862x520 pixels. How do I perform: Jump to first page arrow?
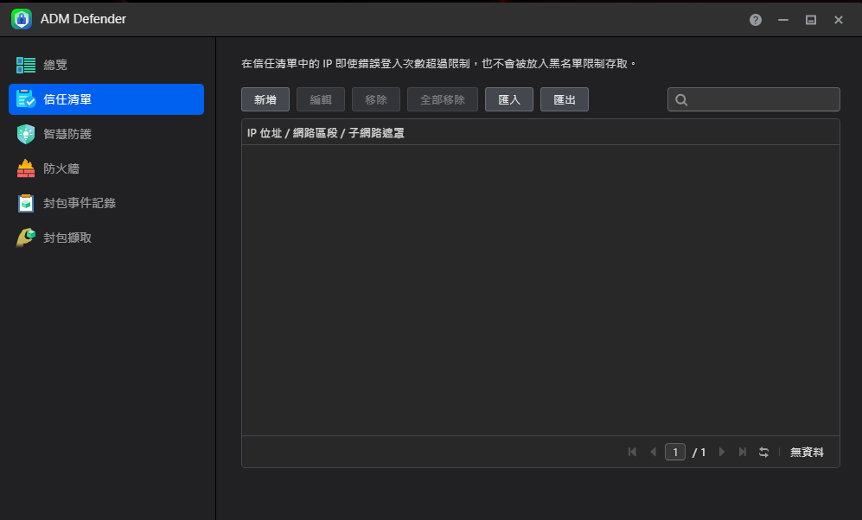coord(632,452)
